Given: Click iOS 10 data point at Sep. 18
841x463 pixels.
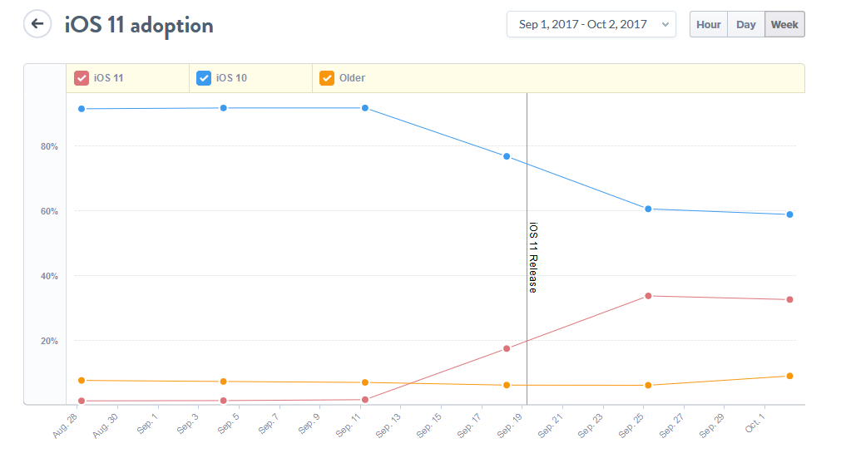Looking at the screenshot, I should click(x=507, y=156).
